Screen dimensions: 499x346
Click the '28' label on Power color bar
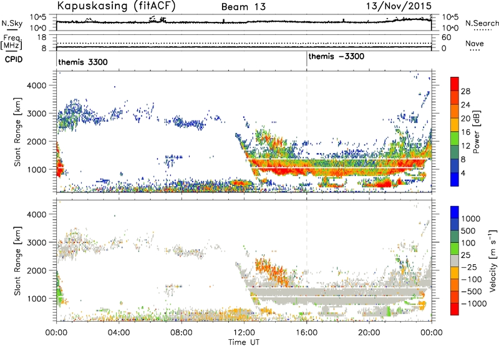[465, 91]
